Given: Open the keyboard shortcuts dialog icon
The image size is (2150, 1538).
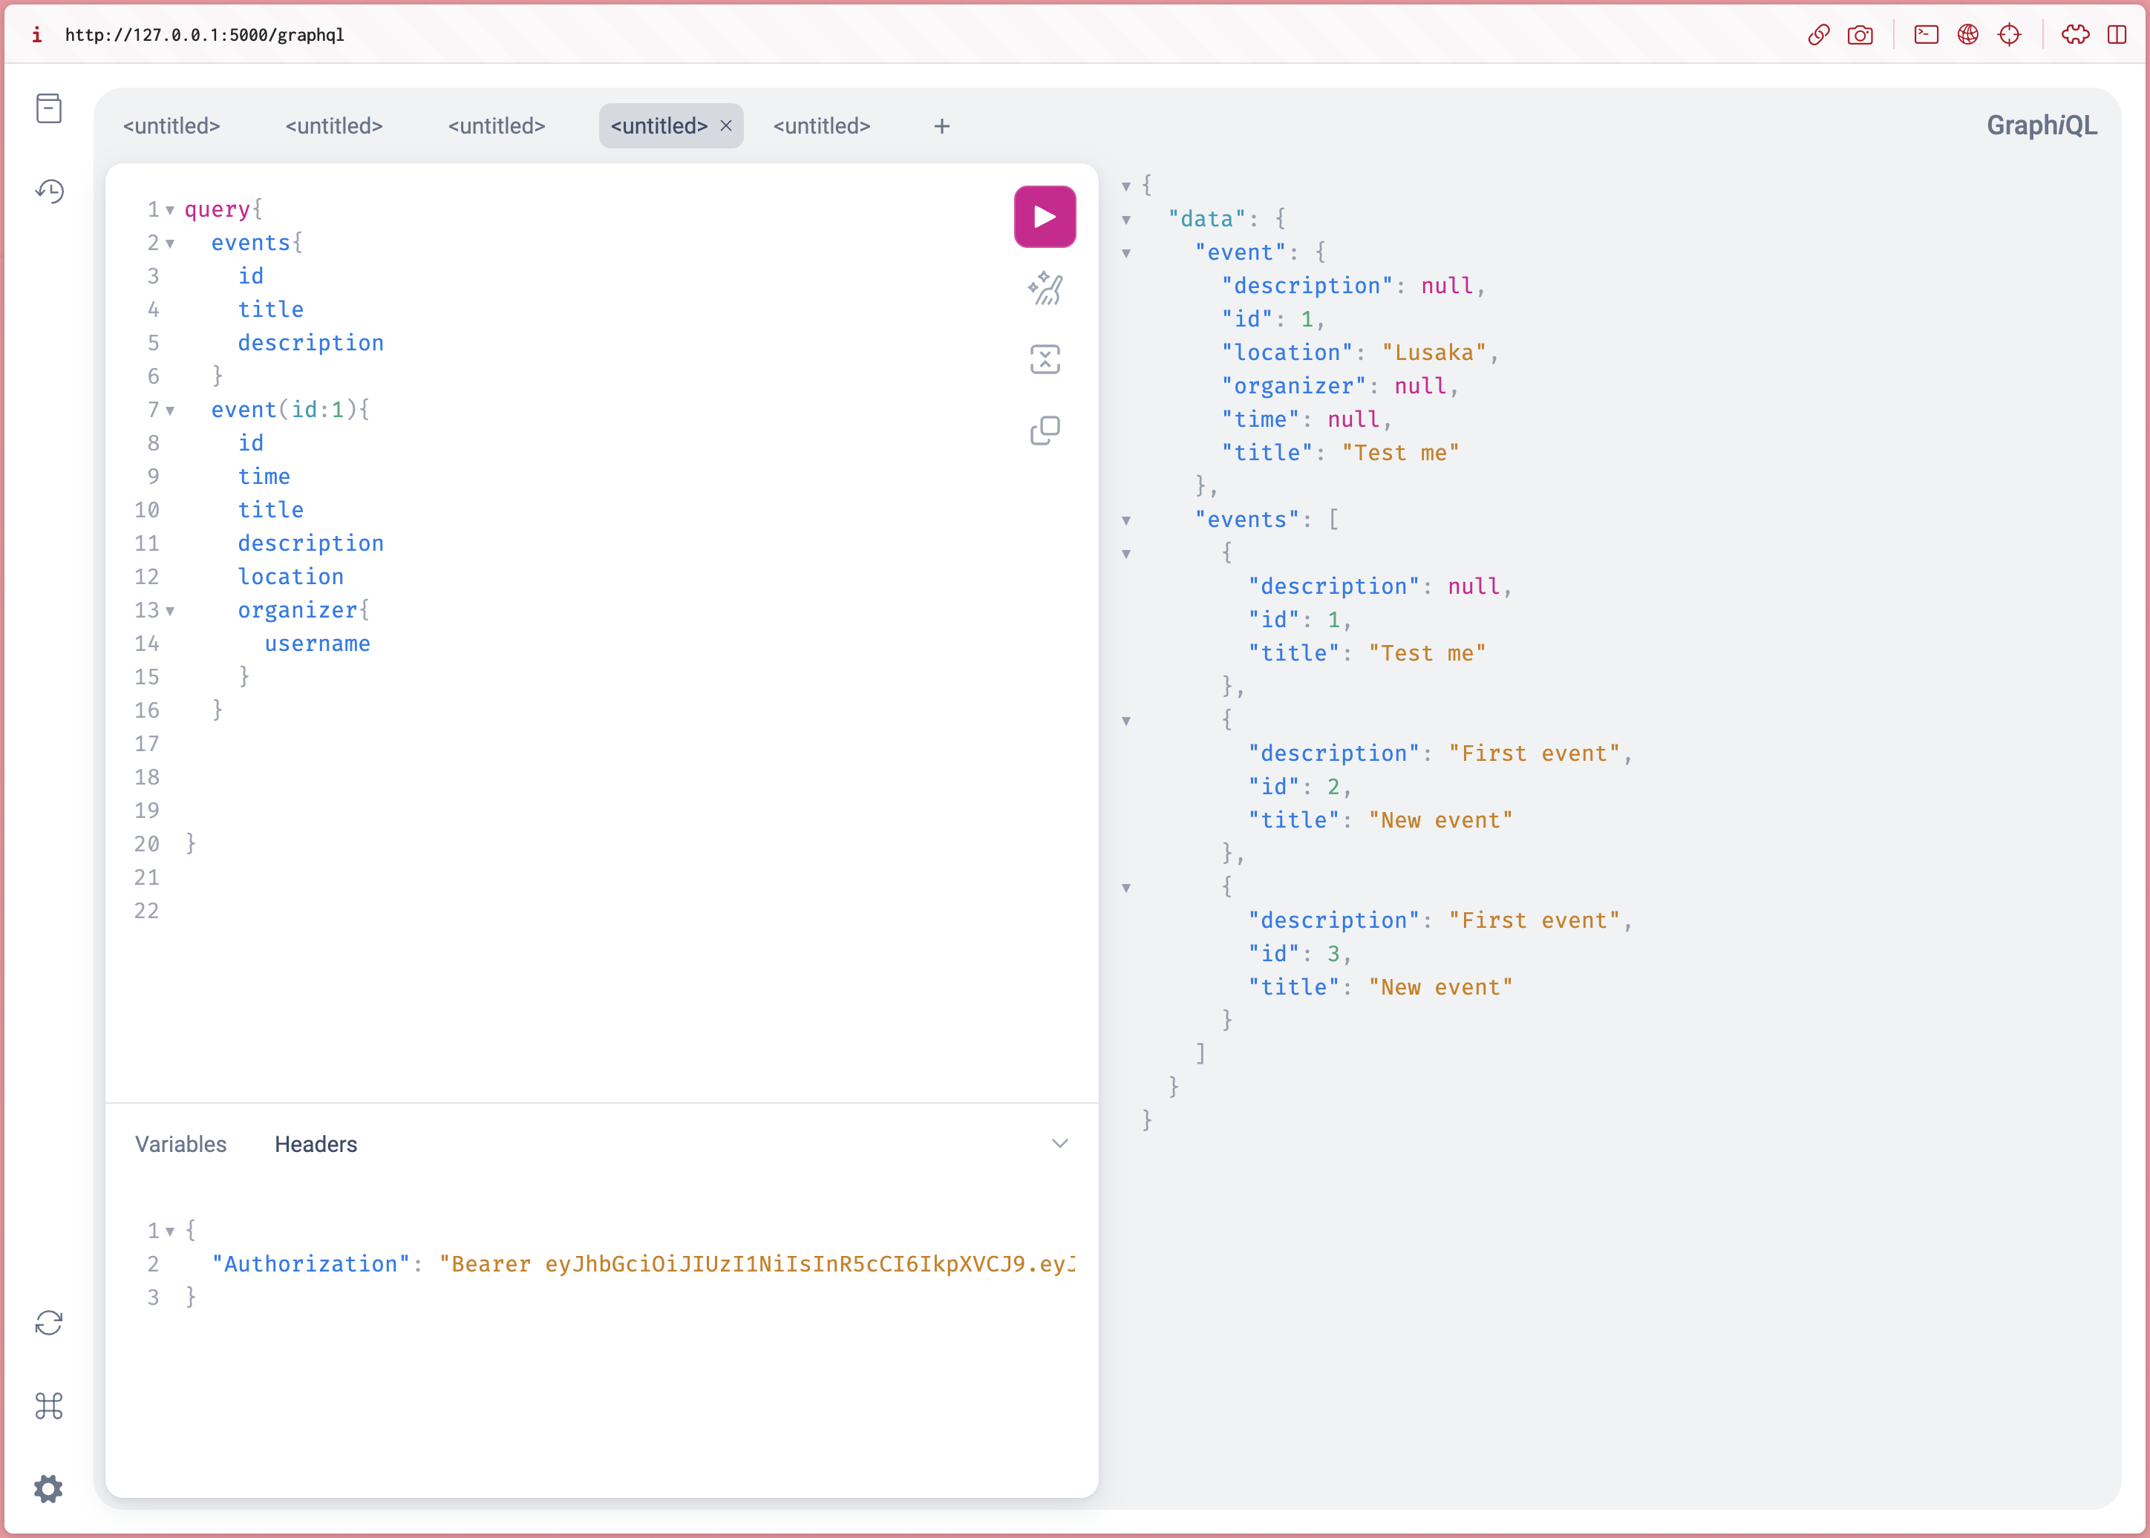Looking at the screenshot, I should (48, 1405).
